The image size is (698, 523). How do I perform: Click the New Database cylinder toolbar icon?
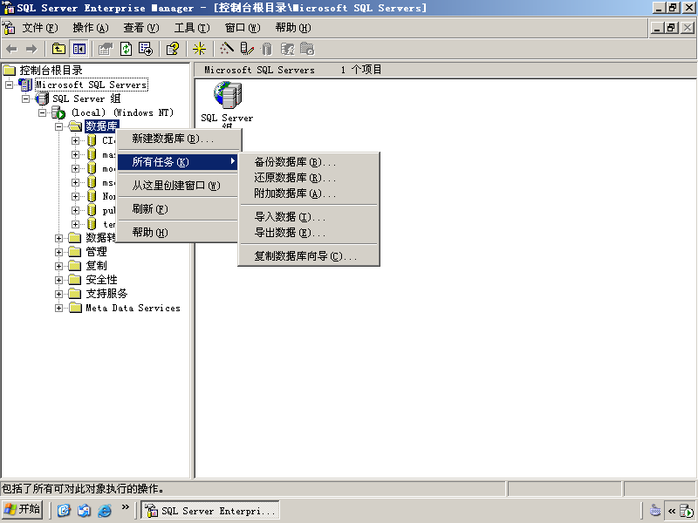click(x=267, y=49)
